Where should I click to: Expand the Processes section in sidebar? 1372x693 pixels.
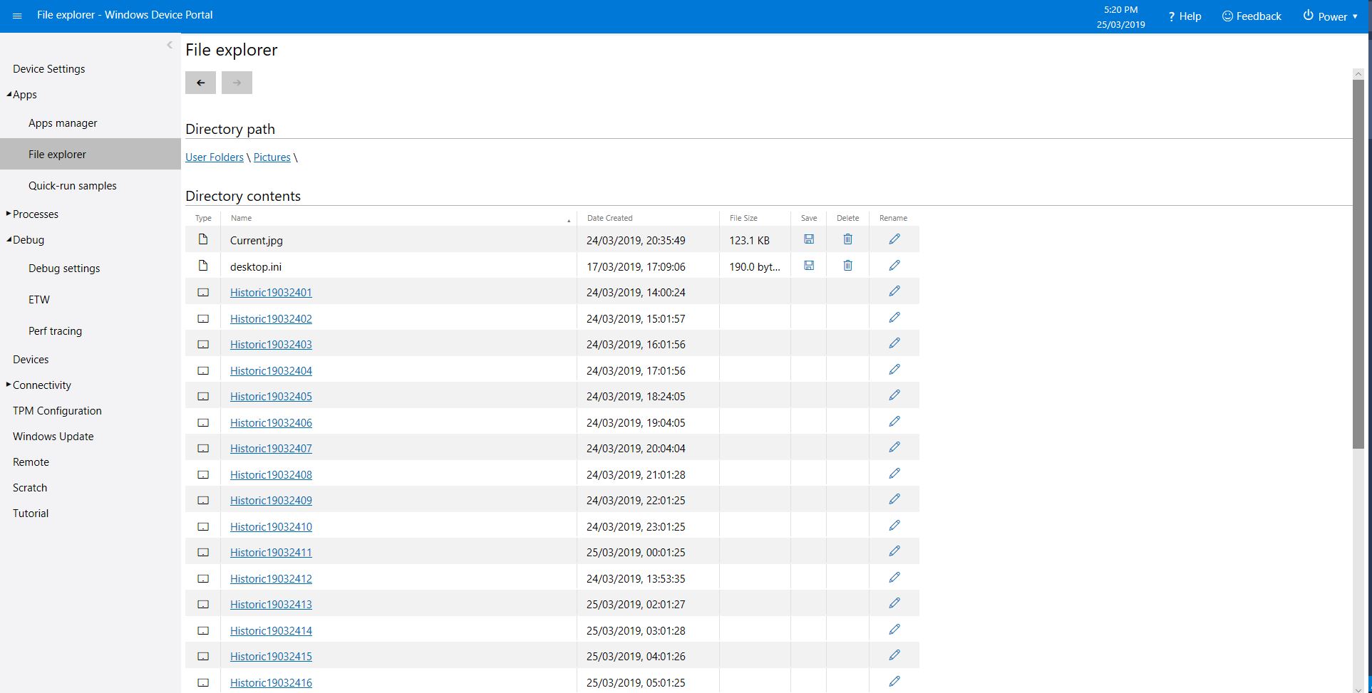click(x=9, y=214)
